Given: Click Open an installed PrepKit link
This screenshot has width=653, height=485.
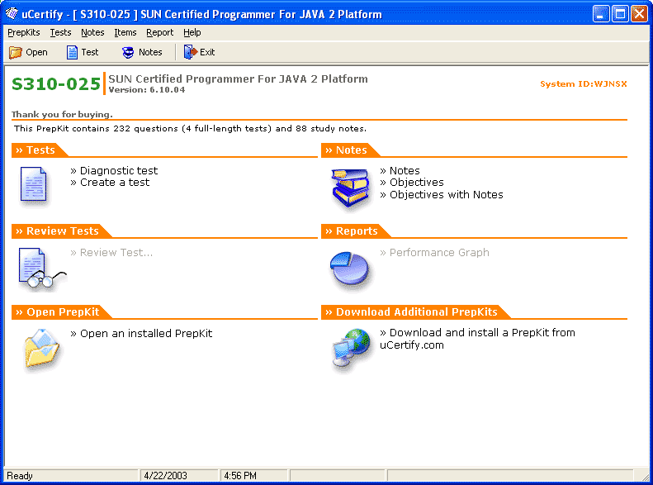Looking at the screenshot, I should 141,333.
